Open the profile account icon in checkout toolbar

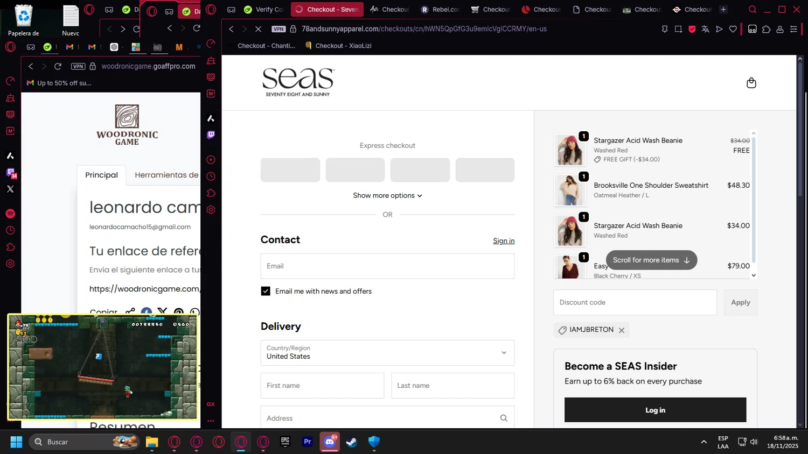pos(779,29)
